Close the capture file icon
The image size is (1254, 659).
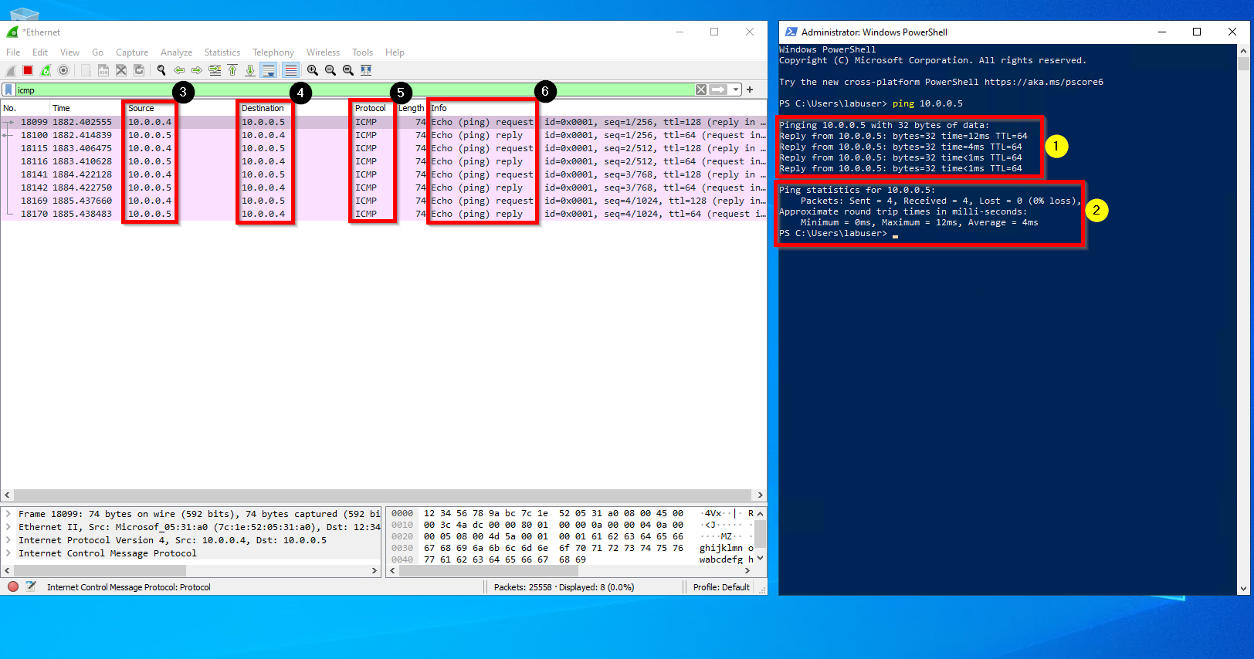click(x=121, y=70)
